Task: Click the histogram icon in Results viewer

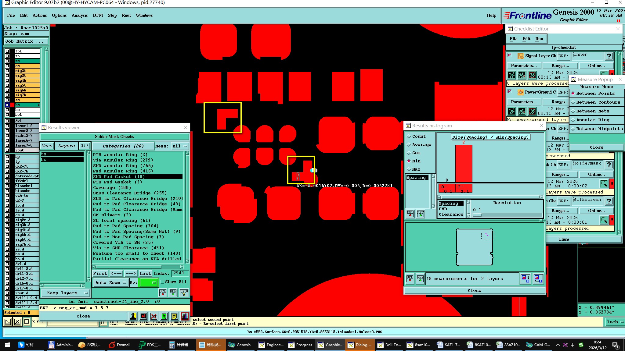Action: pyautogui.click(x=185, y=316)
